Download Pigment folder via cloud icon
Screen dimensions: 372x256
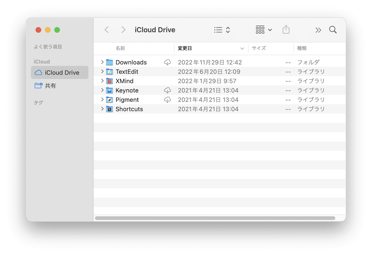coord(167,100)
